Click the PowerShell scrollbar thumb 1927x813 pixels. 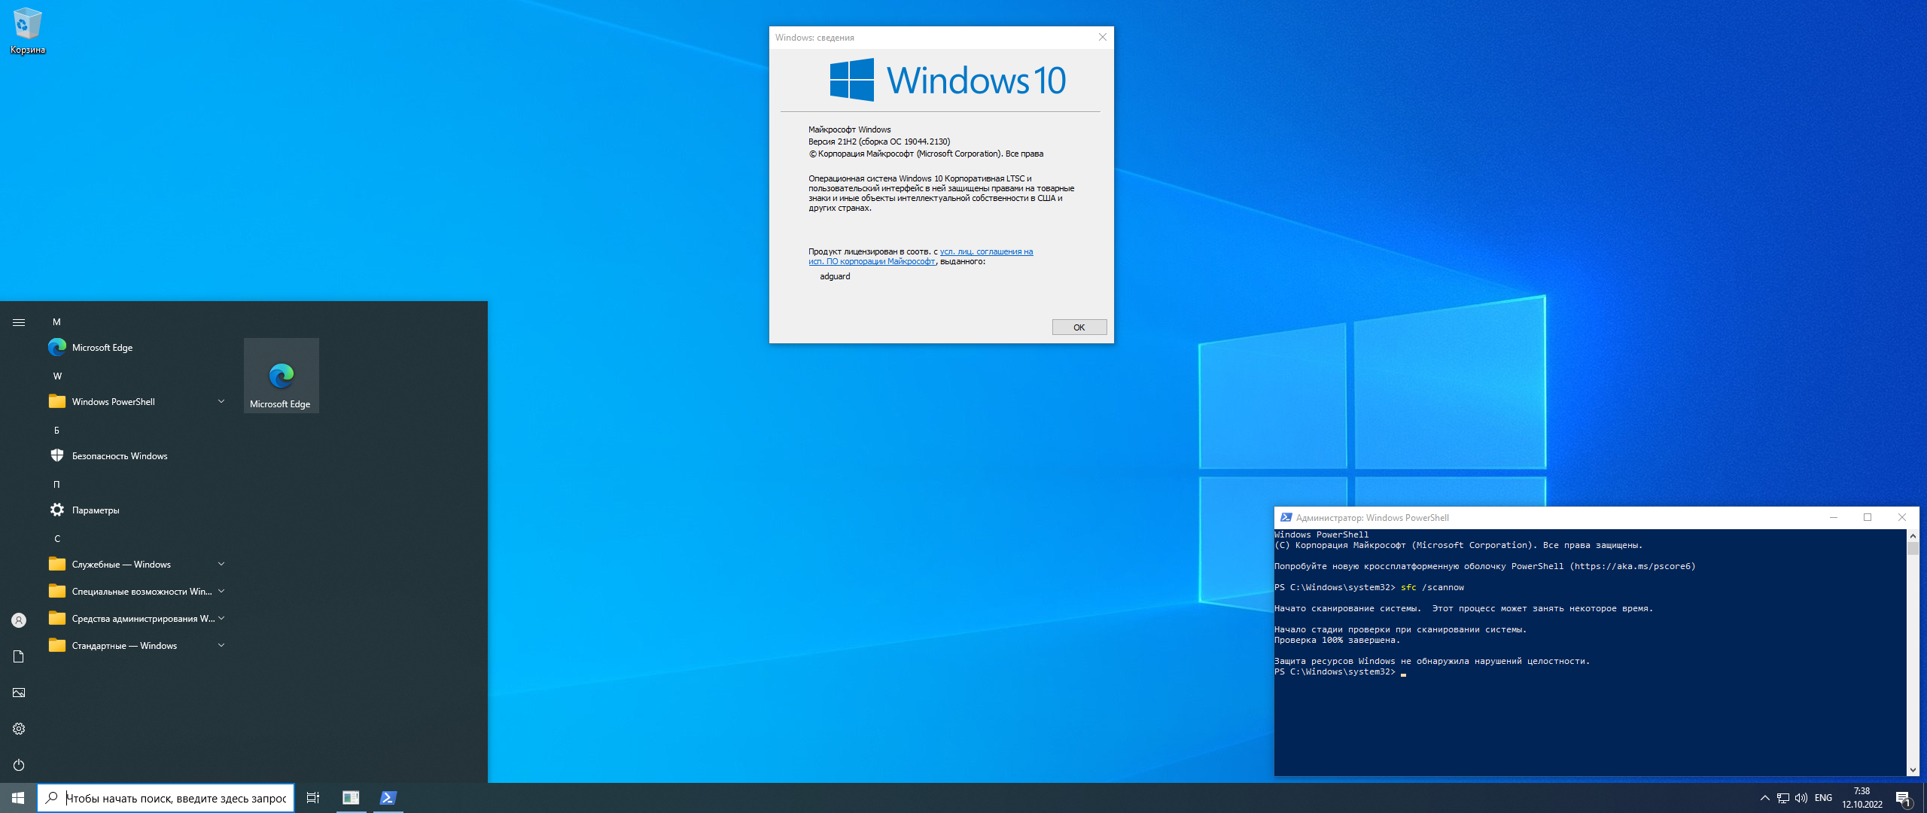(x=1913, y=548)
